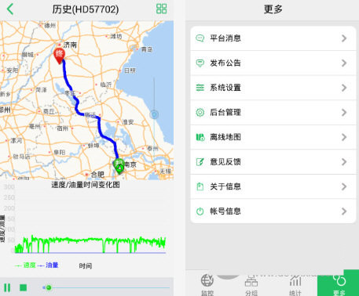This screenshot has width=359, height=296.
Task: Toggle the 速度 legend series
Action: pyautogui.click(x=25, y=265)
